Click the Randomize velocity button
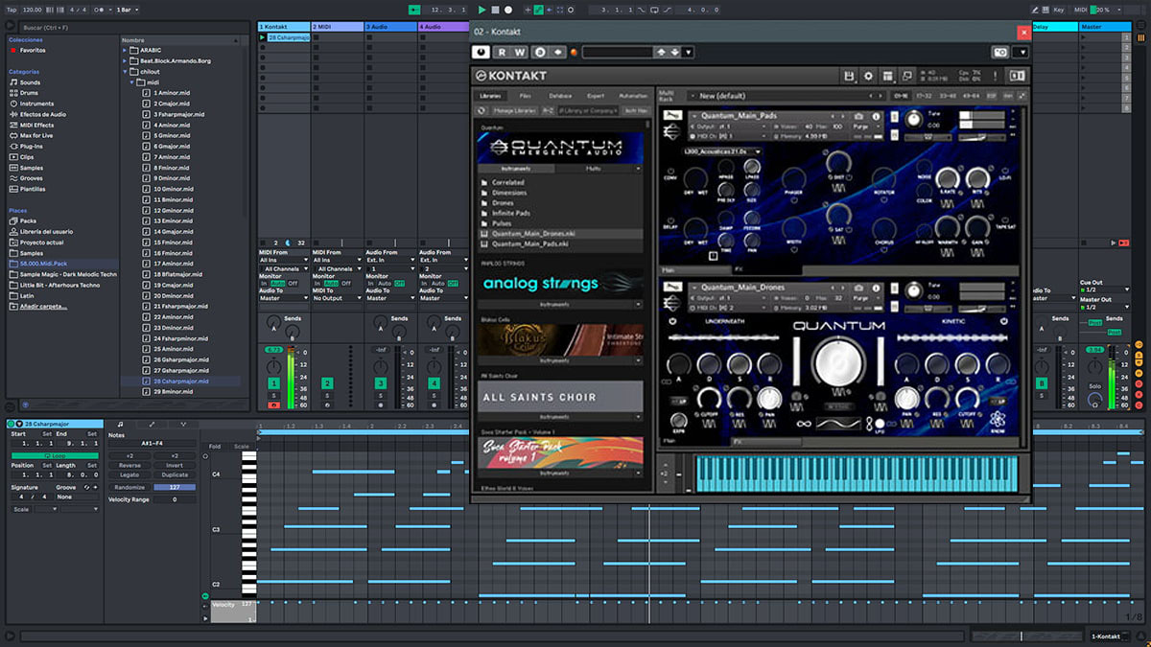 129,487
